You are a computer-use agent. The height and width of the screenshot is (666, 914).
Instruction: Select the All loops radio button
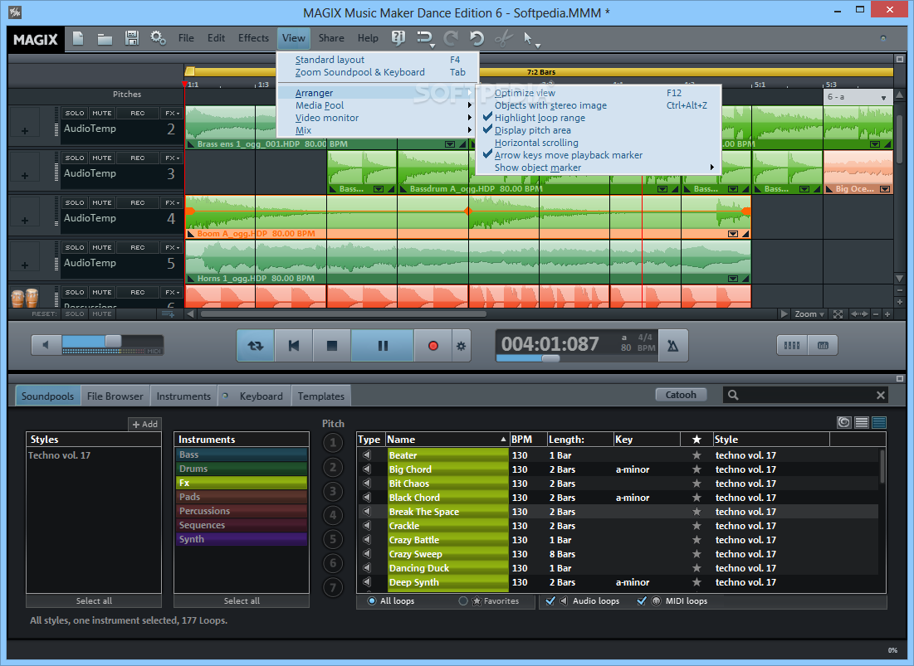click(372, 600)
